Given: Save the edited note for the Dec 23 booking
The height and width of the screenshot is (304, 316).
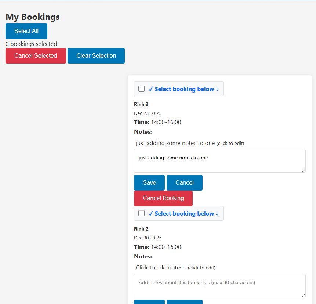Looking at the screenshot, I should tap(149, 182).
